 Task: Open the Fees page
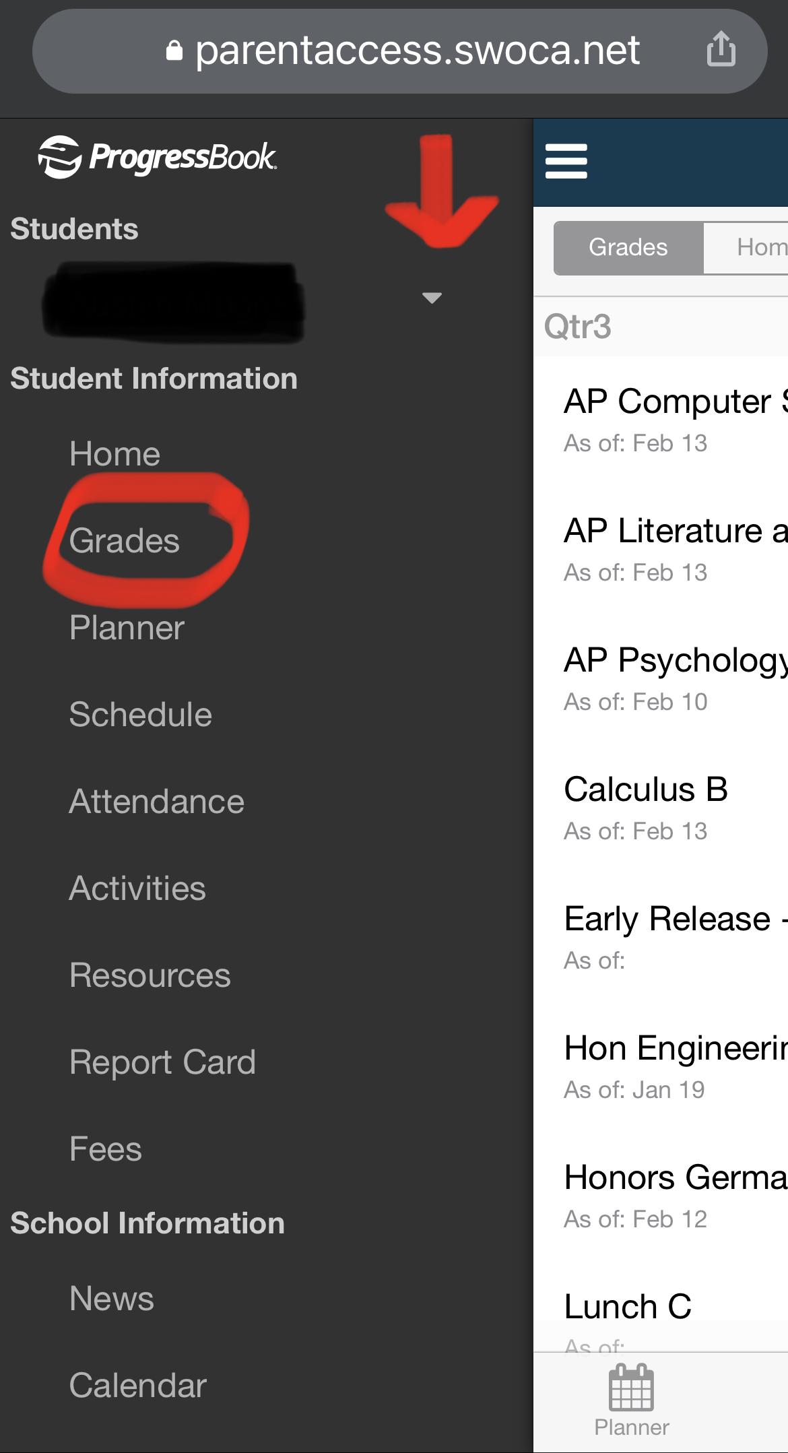[x=106, y=1149]
